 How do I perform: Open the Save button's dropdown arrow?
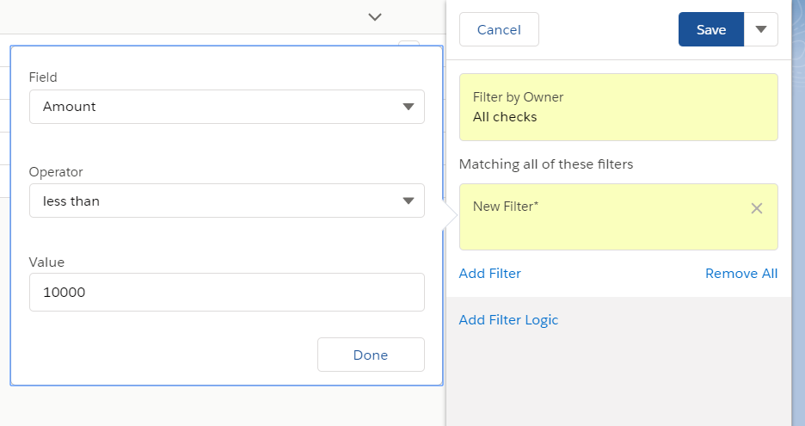click(761, 29)
